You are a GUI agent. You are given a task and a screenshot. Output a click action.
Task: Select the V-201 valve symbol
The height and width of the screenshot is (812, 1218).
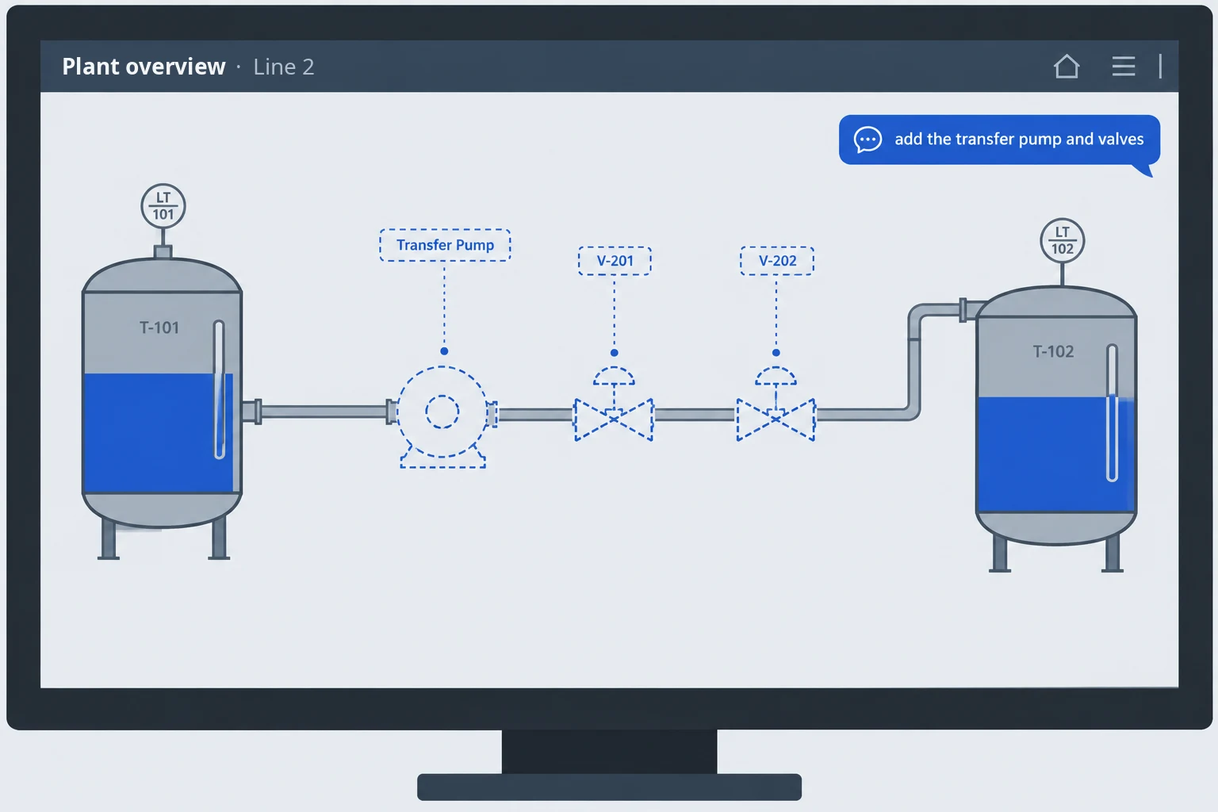click(x=614, y=404)
